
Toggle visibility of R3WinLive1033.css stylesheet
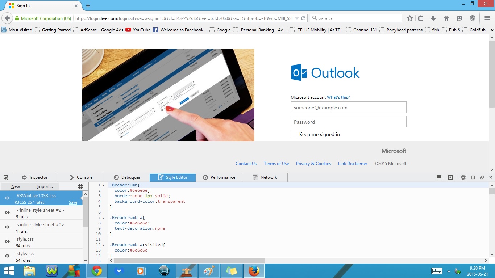[x=7, y=198]
